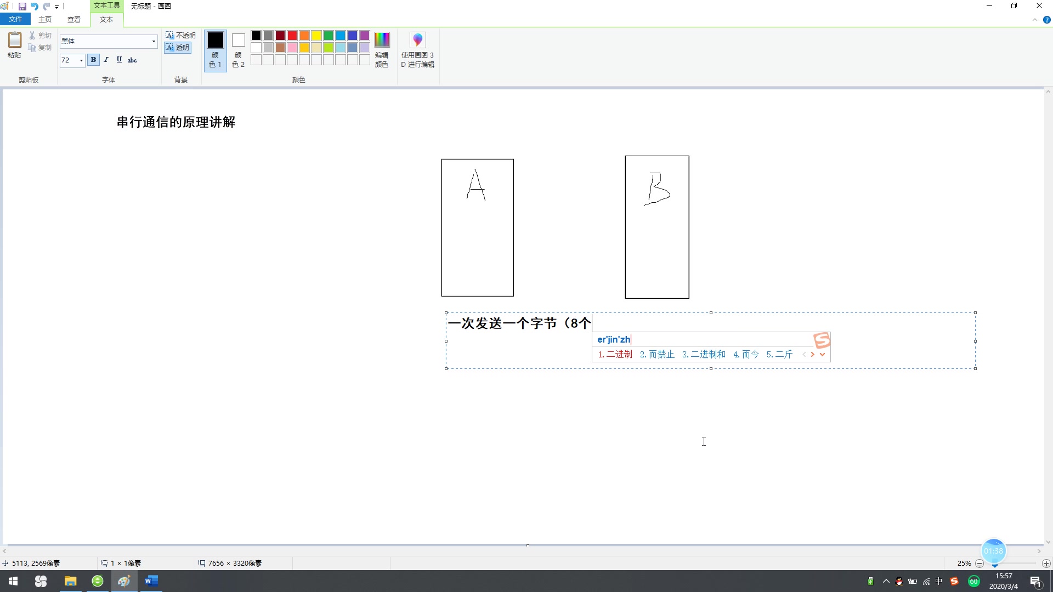Pick the pink palette swatch
The width and height of the screenshot is (1053, 592).
292,48
